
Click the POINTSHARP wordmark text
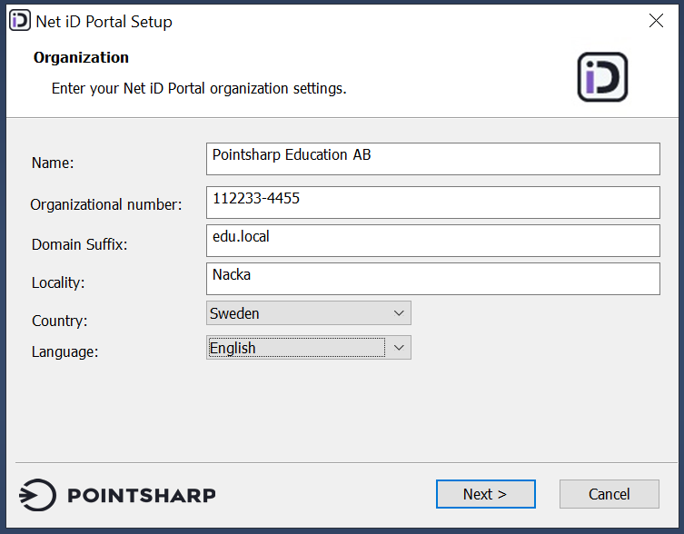[x=142, y=495]
